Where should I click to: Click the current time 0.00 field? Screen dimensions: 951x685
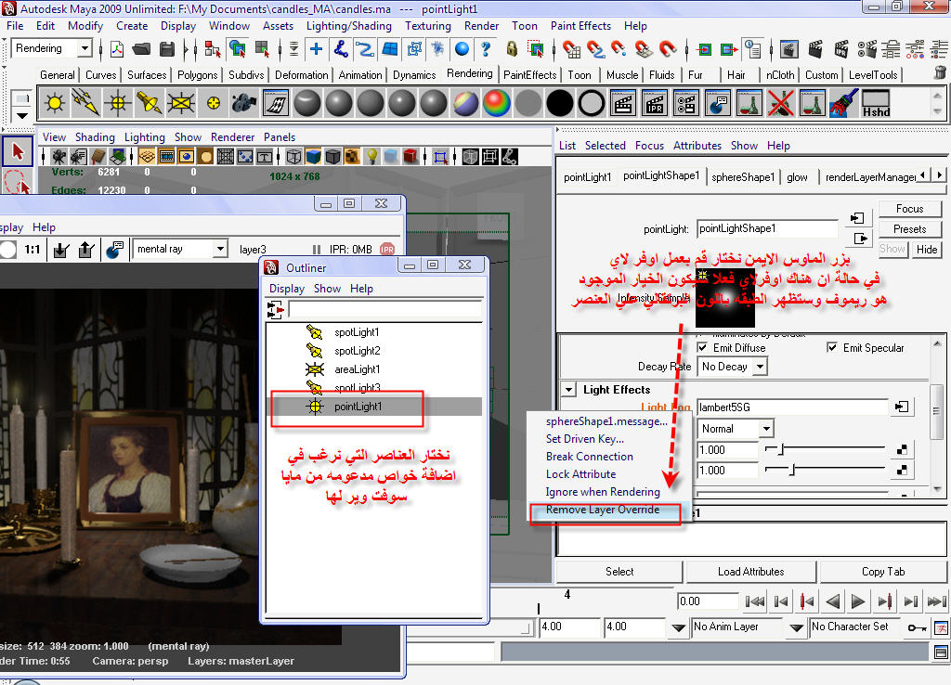tap(707, 601)
